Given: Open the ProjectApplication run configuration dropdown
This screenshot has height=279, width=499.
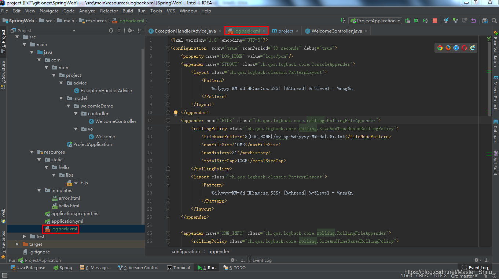Looking at the screenshot, I should (375, 20).
